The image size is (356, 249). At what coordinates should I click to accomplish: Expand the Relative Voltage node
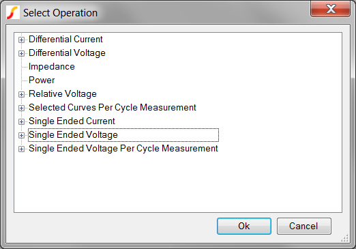(21, 95)
